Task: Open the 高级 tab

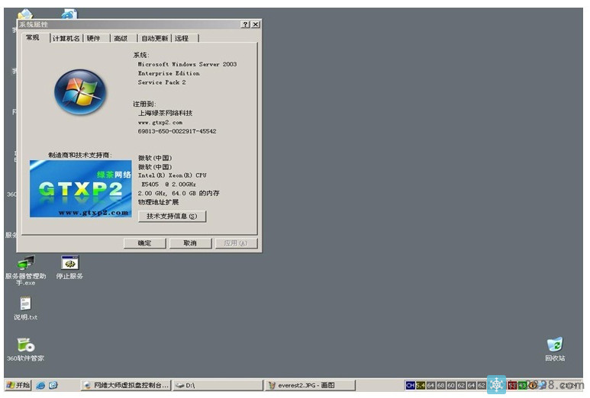Action: [120, 38]
